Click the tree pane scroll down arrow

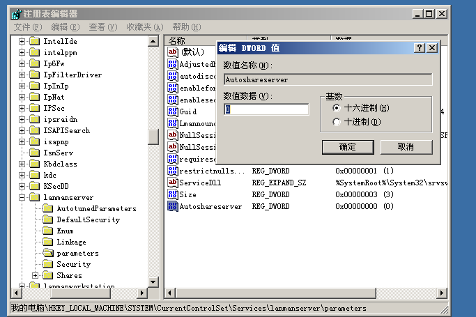(x=153, y=282)
